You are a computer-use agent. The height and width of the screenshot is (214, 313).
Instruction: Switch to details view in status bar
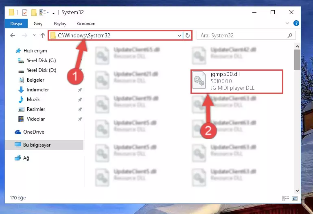coord(286,198)
